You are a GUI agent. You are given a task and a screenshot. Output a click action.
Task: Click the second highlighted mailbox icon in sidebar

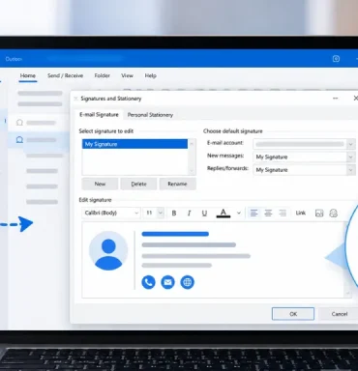click(19, 140)
